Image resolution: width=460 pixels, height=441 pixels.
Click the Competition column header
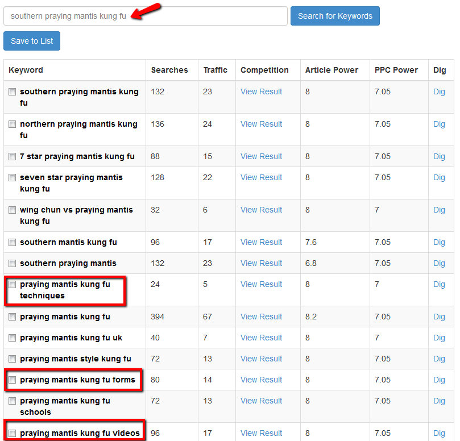click(264, 70)
